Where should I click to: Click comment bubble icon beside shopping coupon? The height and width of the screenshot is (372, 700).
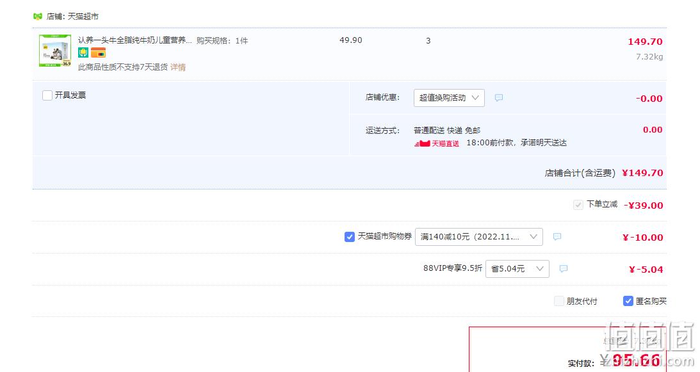pyautogui.click(x=557, y=237)
